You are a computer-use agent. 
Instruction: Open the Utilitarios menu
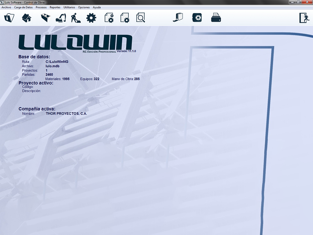pos(69,7)
